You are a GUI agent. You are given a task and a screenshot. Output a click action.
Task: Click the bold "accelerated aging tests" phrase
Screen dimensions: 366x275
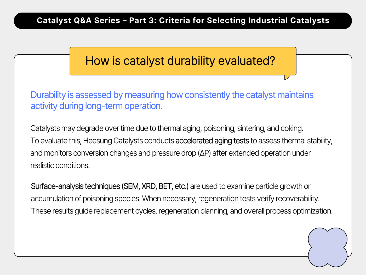coord(212,141)
